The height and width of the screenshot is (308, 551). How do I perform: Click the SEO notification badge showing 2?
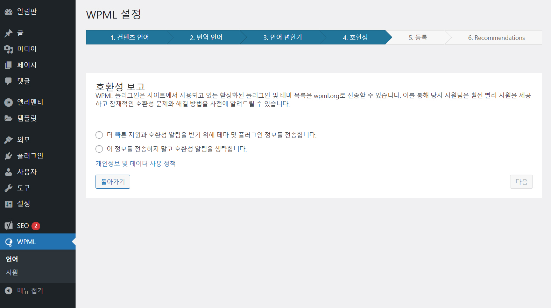click(36, 226)
